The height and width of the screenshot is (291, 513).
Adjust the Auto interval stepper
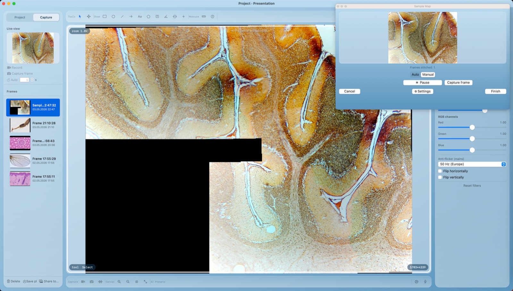[32, 80]
